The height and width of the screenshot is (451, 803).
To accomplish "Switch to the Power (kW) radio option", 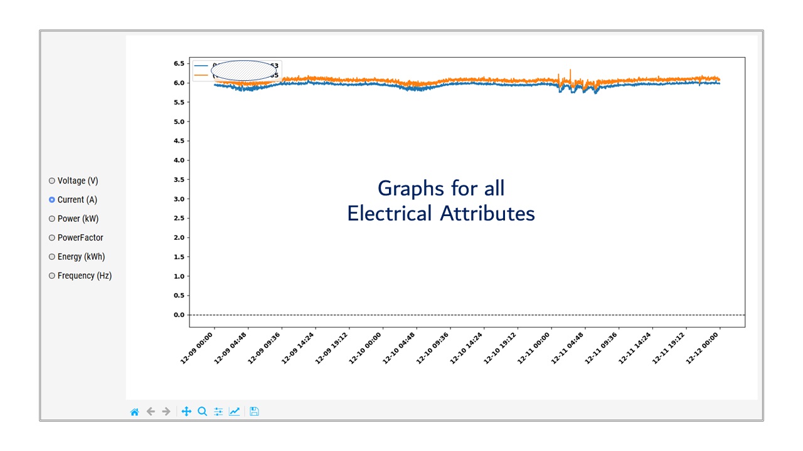I will point(52,219).
